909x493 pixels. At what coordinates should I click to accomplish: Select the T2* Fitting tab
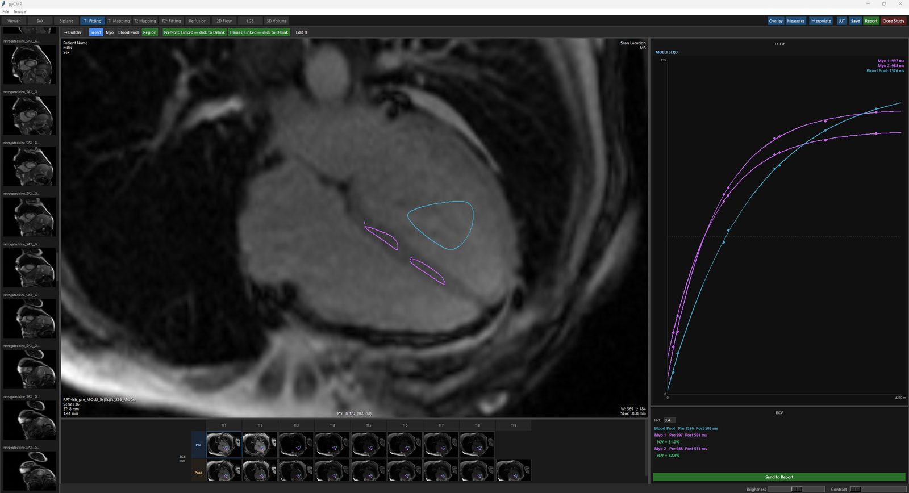(x=171, y=21)
